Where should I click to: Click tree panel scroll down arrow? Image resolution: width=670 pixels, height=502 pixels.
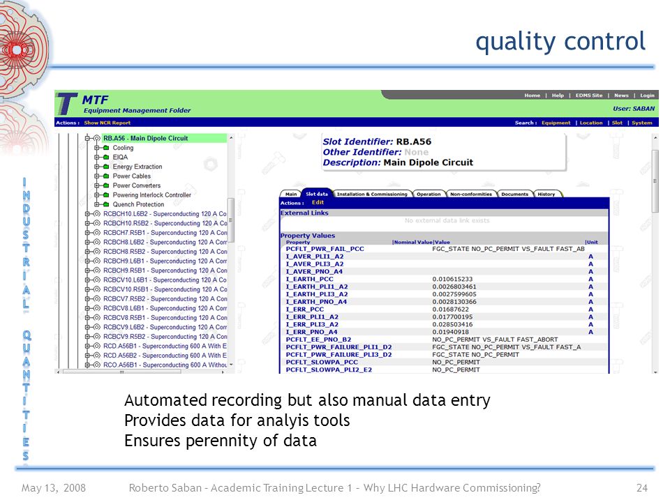pos(231,365)
